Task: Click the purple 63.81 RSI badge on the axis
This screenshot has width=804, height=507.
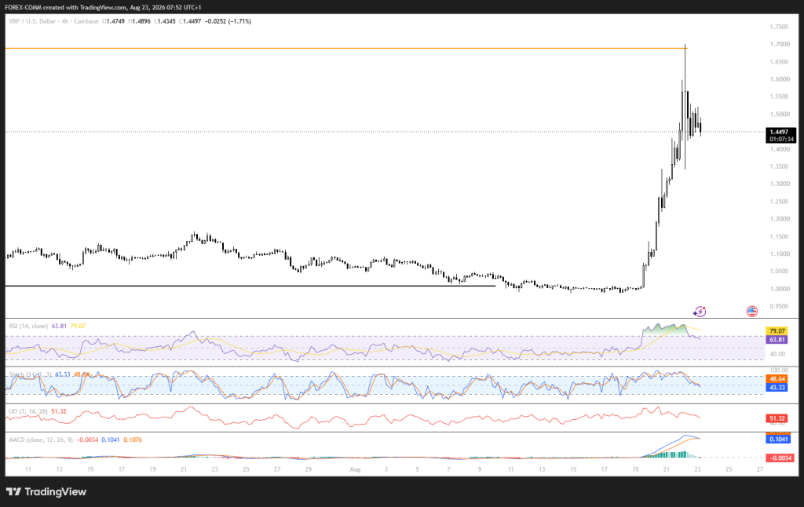Action: coord(777,340)
